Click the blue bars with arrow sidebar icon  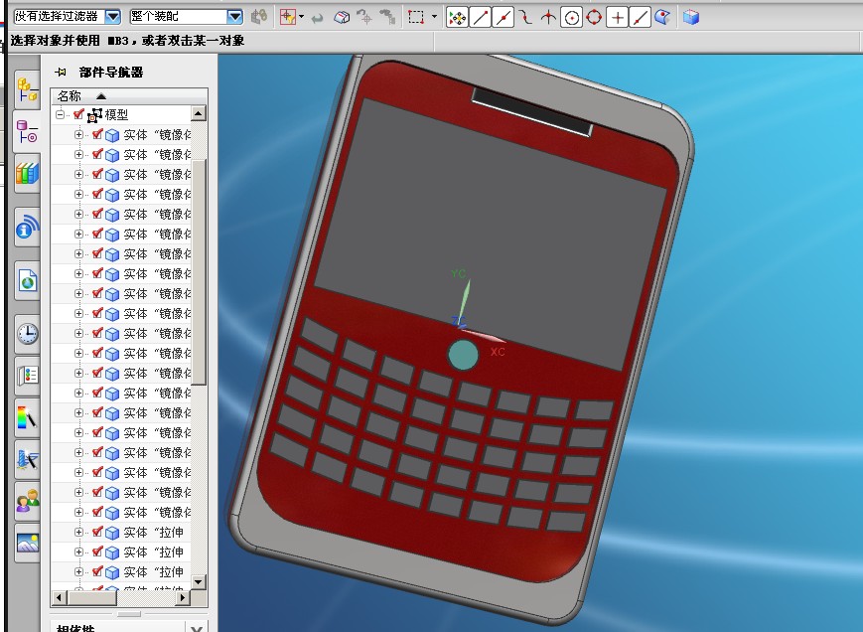pyautogui.click(x=27, y=459)
